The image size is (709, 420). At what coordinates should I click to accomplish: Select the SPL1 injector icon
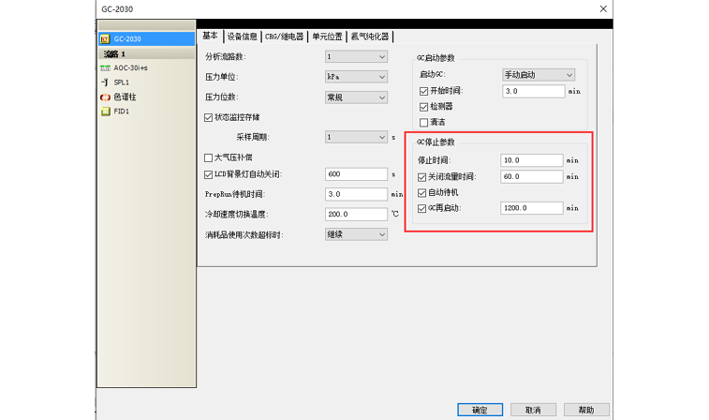coord(106,82)
